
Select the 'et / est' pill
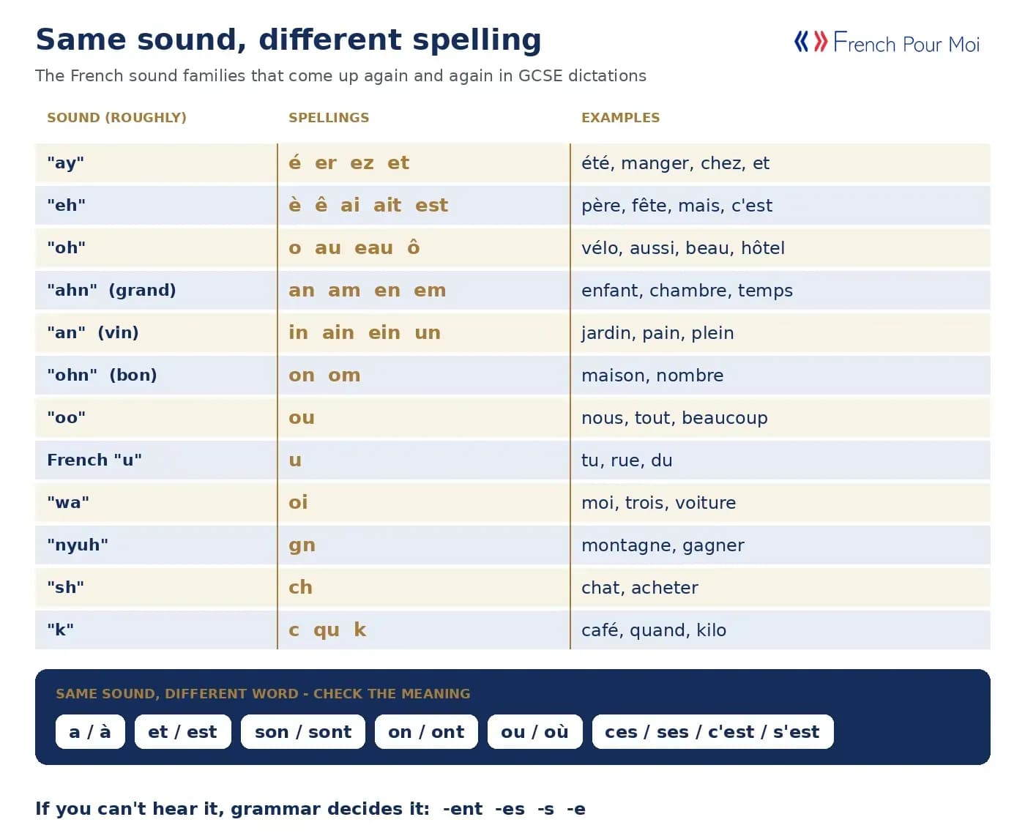click(x=183, y=731)
